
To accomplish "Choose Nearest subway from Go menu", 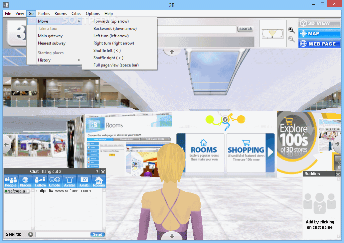I will tap(55, 43).
